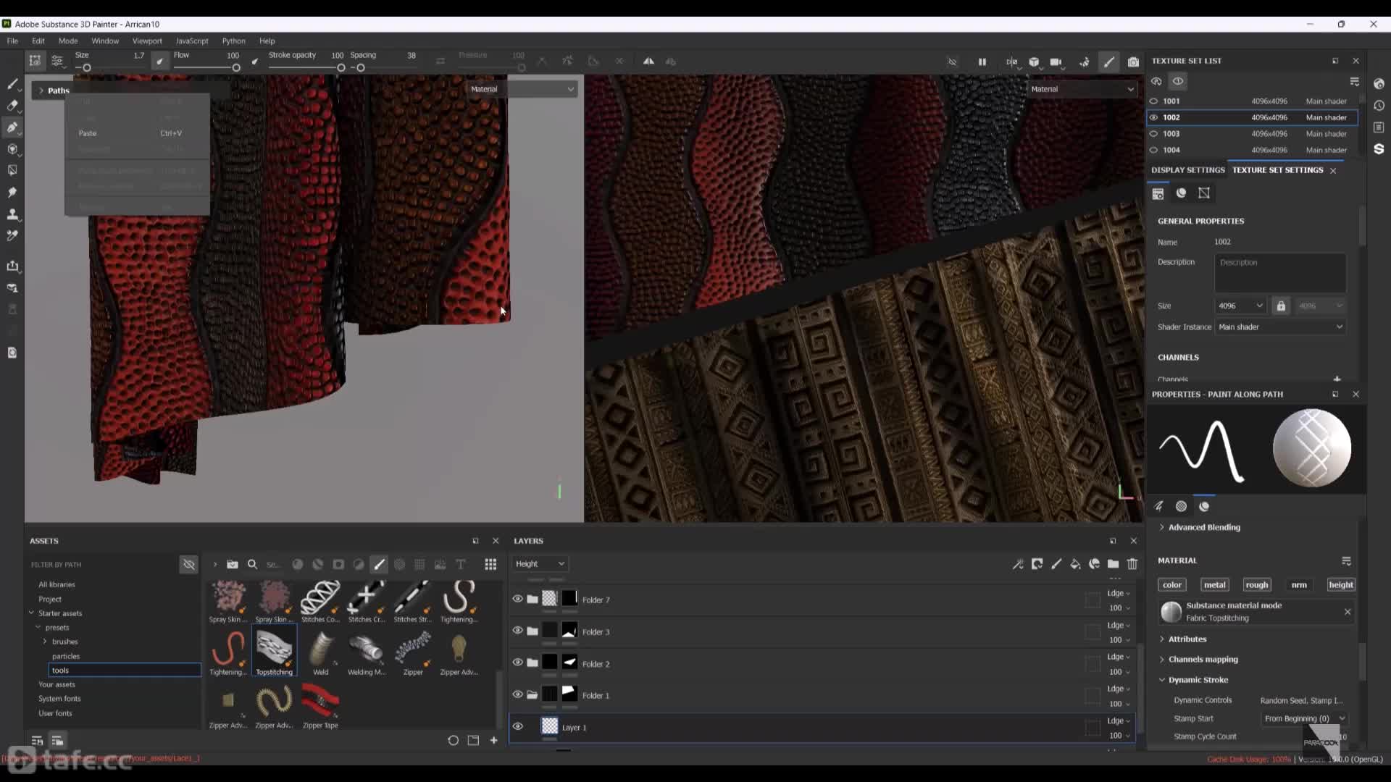Switch Assets to grid view icon

(490, 565)
